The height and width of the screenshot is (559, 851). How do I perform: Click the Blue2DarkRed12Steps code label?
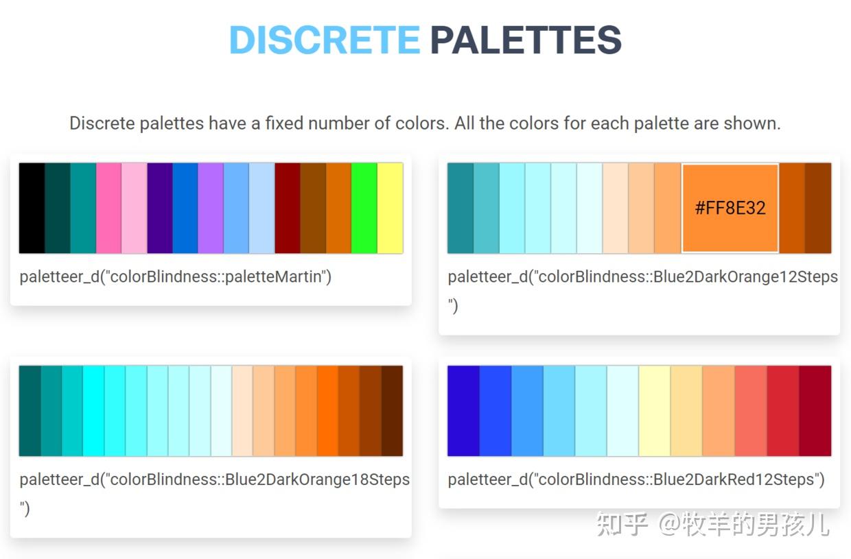(636, 479)
